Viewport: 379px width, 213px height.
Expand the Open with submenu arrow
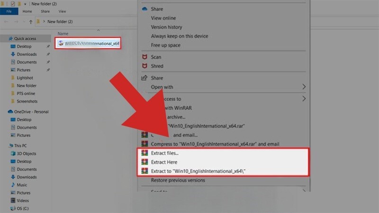click(x=304, y=87)
